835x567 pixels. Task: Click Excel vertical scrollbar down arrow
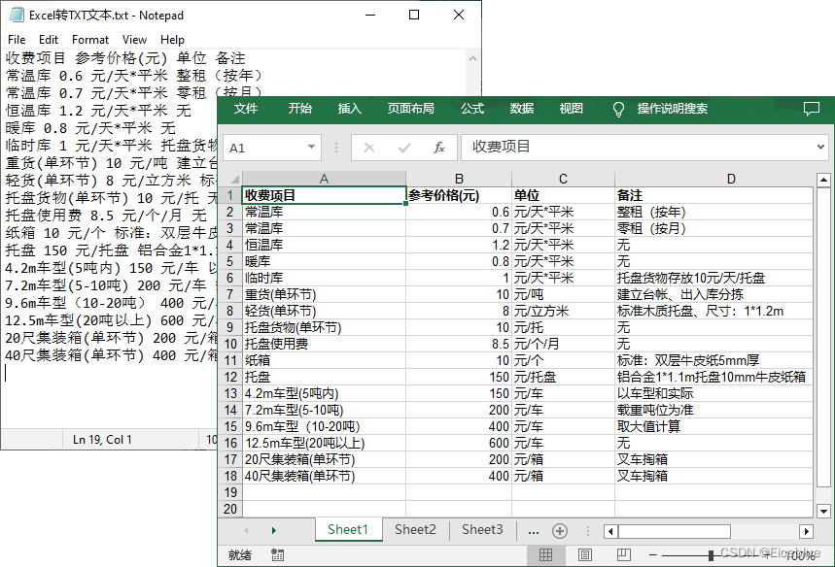pyautogui.click(x=823, y=511)
